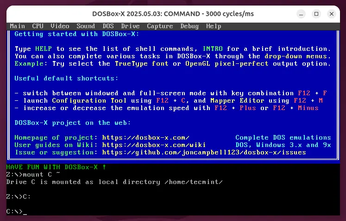Maximize the DOSBox-X window
The height and width of the screenshot is (221, 346).
316,14
